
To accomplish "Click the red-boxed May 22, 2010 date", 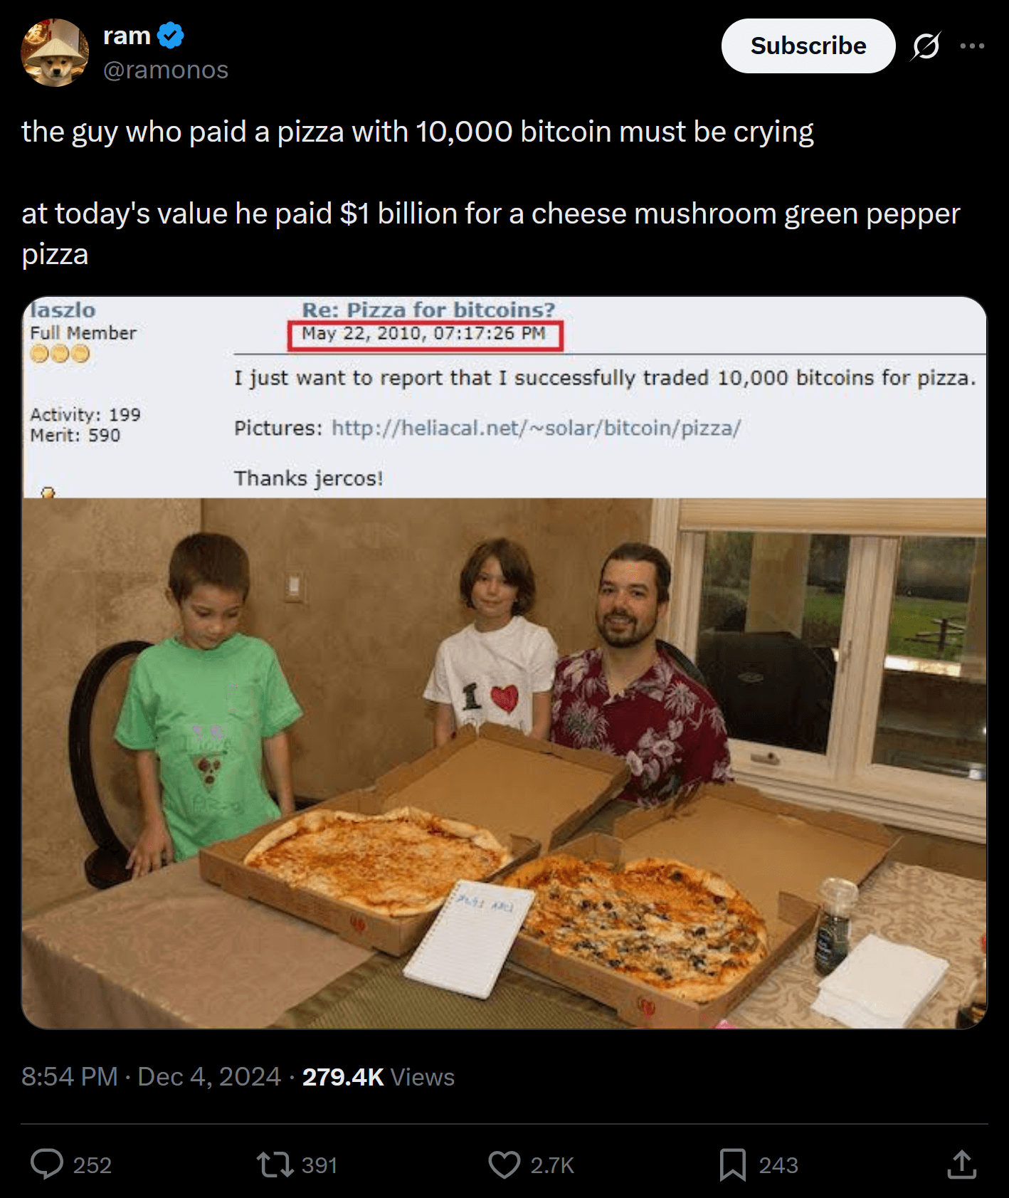I will [x=424, y=334].
